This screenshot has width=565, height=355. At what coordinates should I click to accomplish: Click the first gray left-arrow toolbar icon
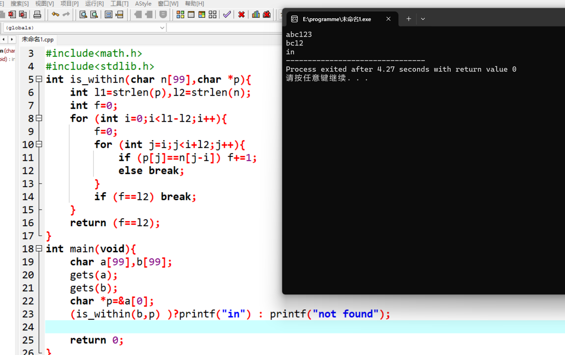point(138,14)
